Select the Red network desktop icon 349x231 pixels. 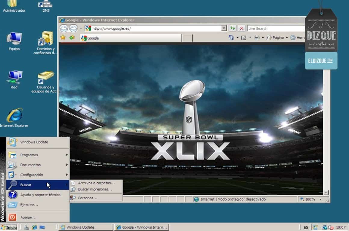tap(14, 80)
